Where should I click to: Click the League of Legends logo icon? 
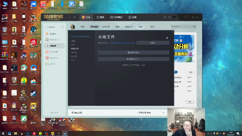point(73,27)
